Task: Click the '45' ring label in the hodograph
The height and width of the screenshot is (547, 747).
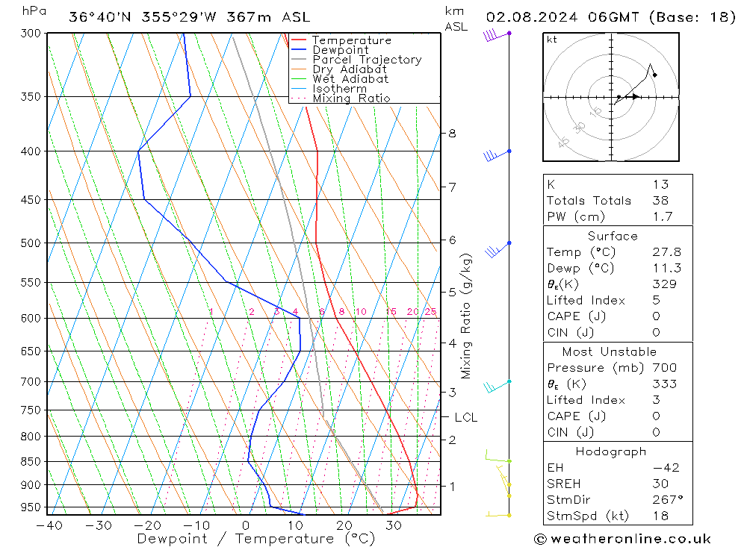Action: [563, 142]
